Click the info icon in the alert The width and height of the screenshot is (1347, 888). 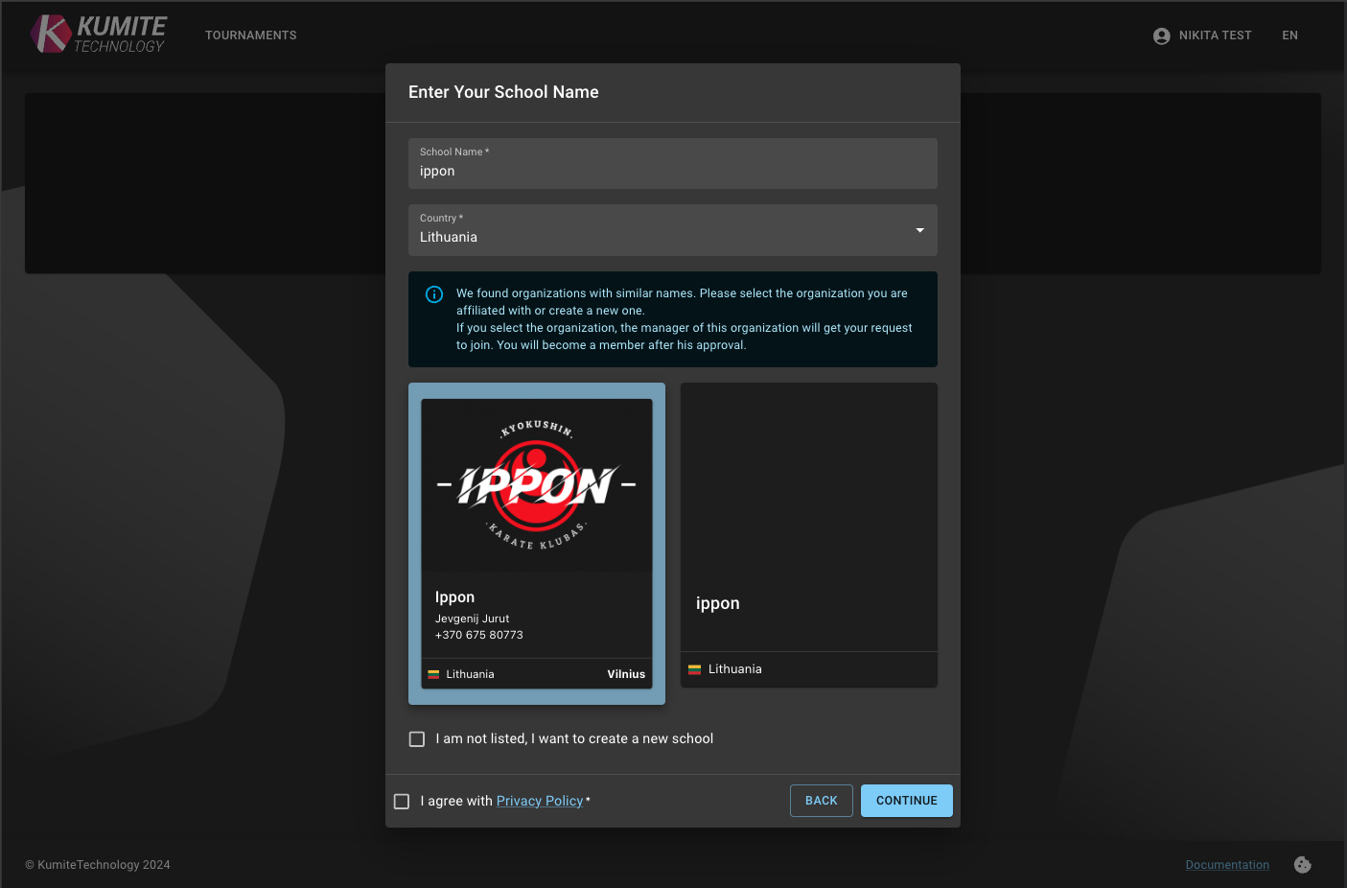pyautogui.click(x=434, y=294)
